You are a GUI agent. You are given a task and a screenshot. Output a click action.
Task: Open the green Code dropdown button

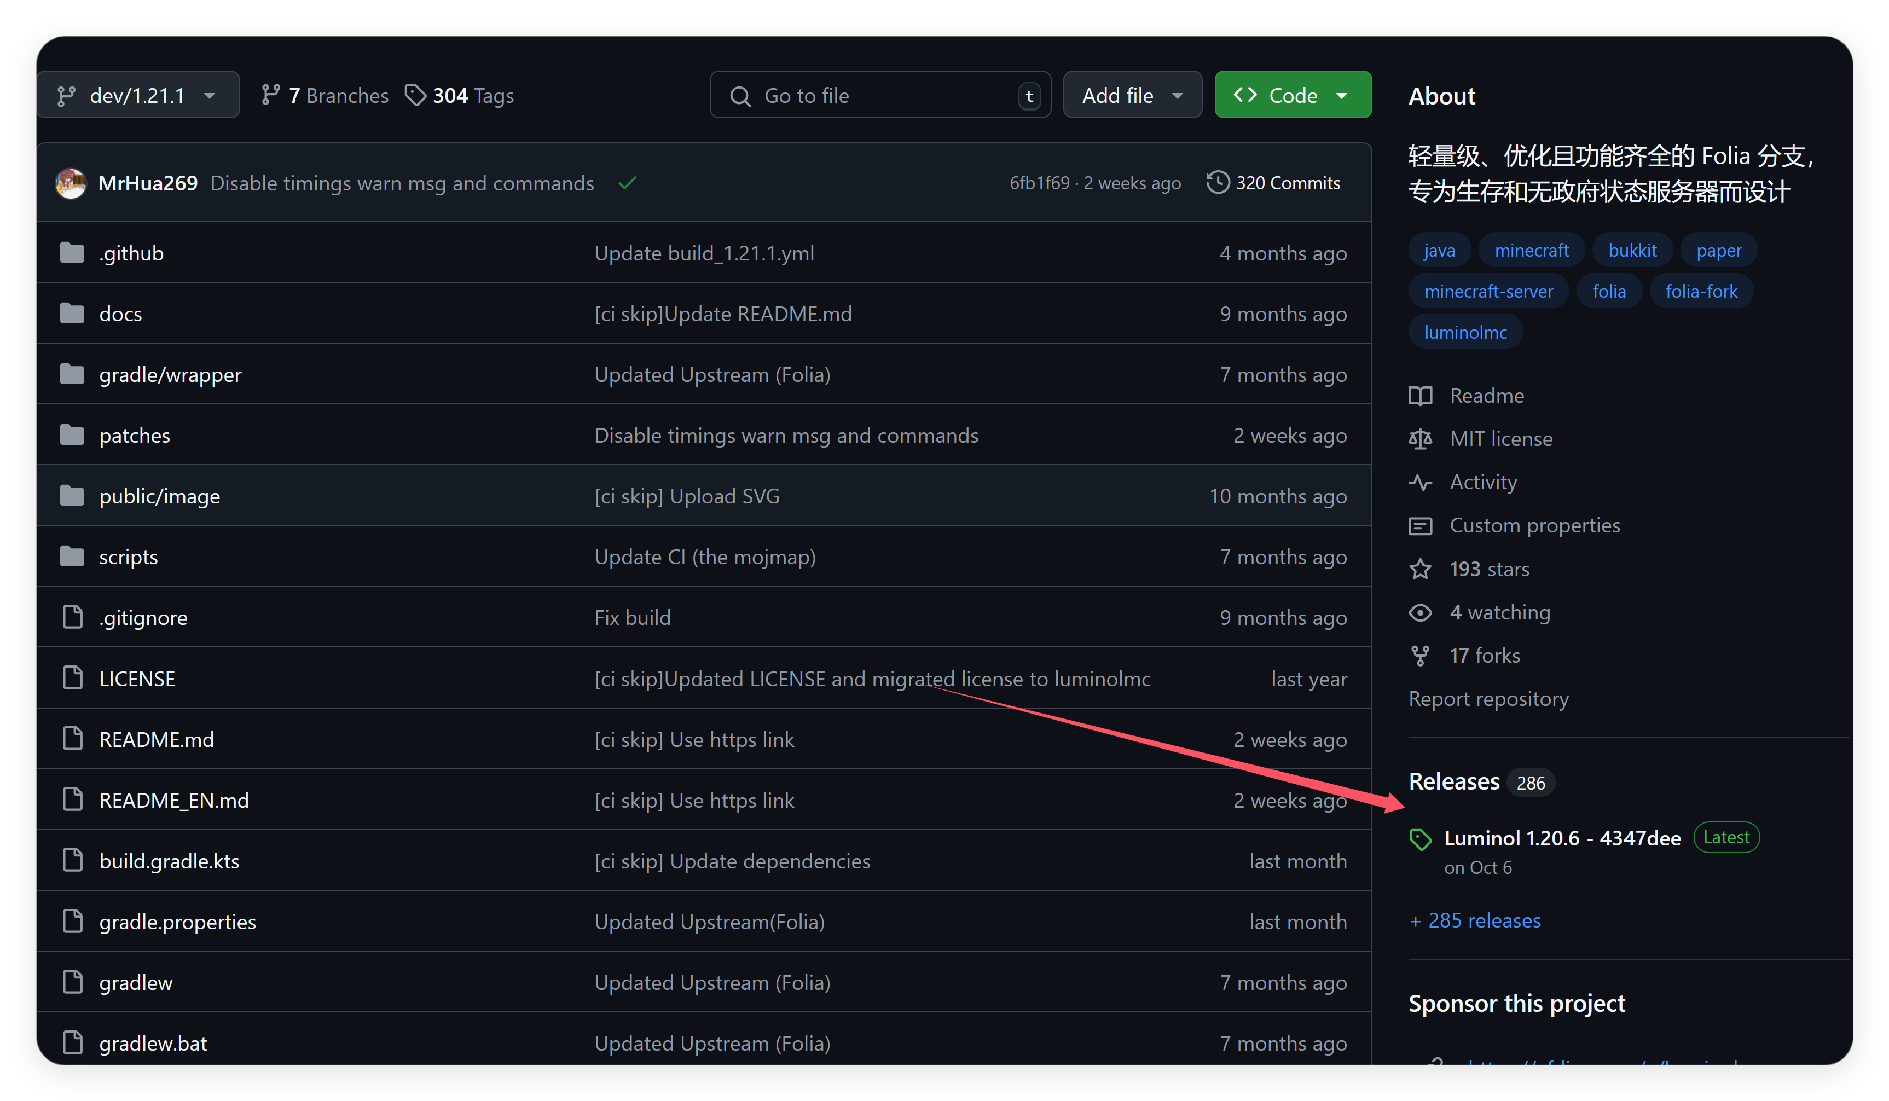tap(1293, 95)
